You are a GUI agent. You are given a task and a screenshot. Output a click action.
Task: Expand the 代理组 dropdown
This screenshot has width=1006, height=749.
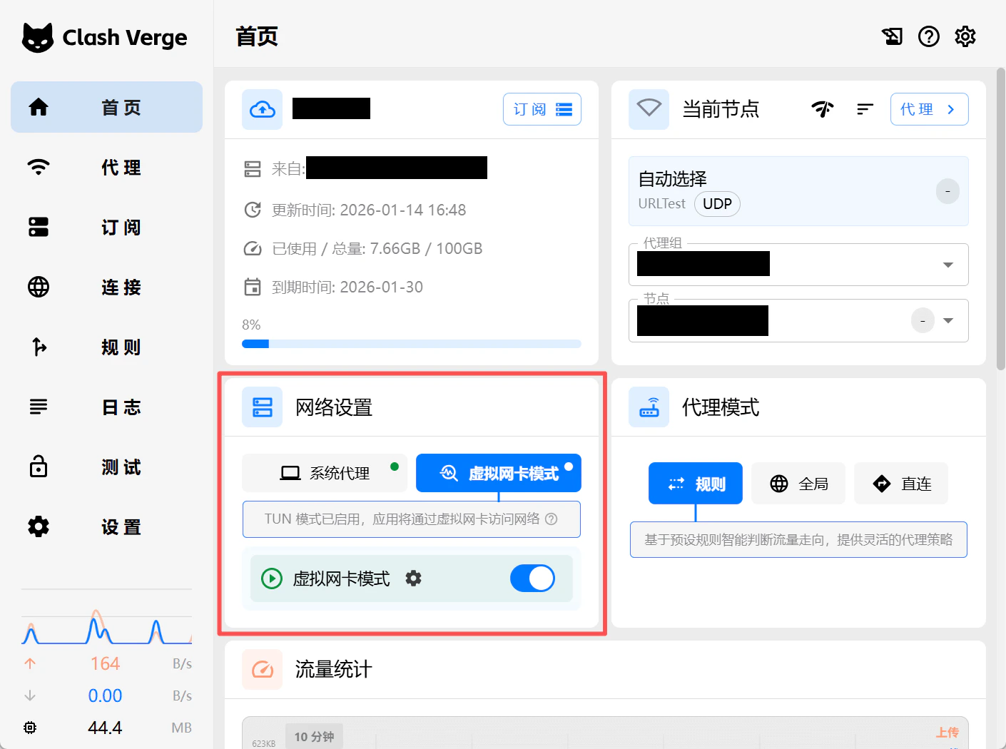point(947,264)
